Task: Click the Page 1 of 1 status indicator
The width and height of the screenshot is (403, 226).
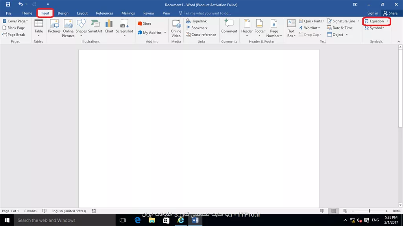Action: pyautogui.click(x=10, y=211)
